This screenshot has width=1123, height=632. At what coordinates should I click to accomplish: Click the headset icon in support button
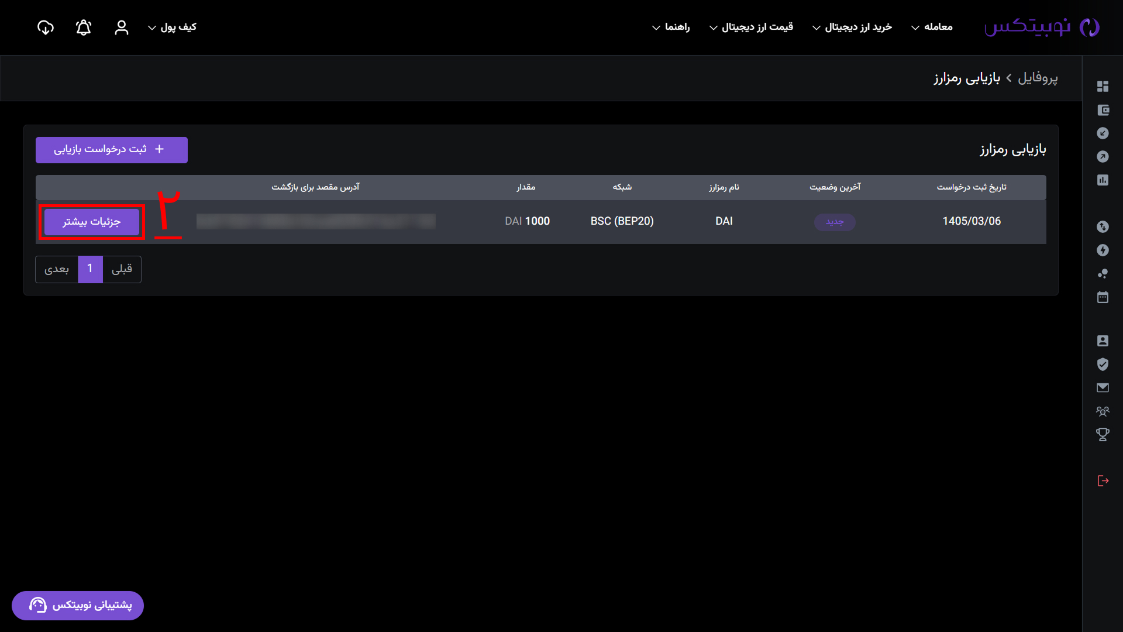[38, 604]
